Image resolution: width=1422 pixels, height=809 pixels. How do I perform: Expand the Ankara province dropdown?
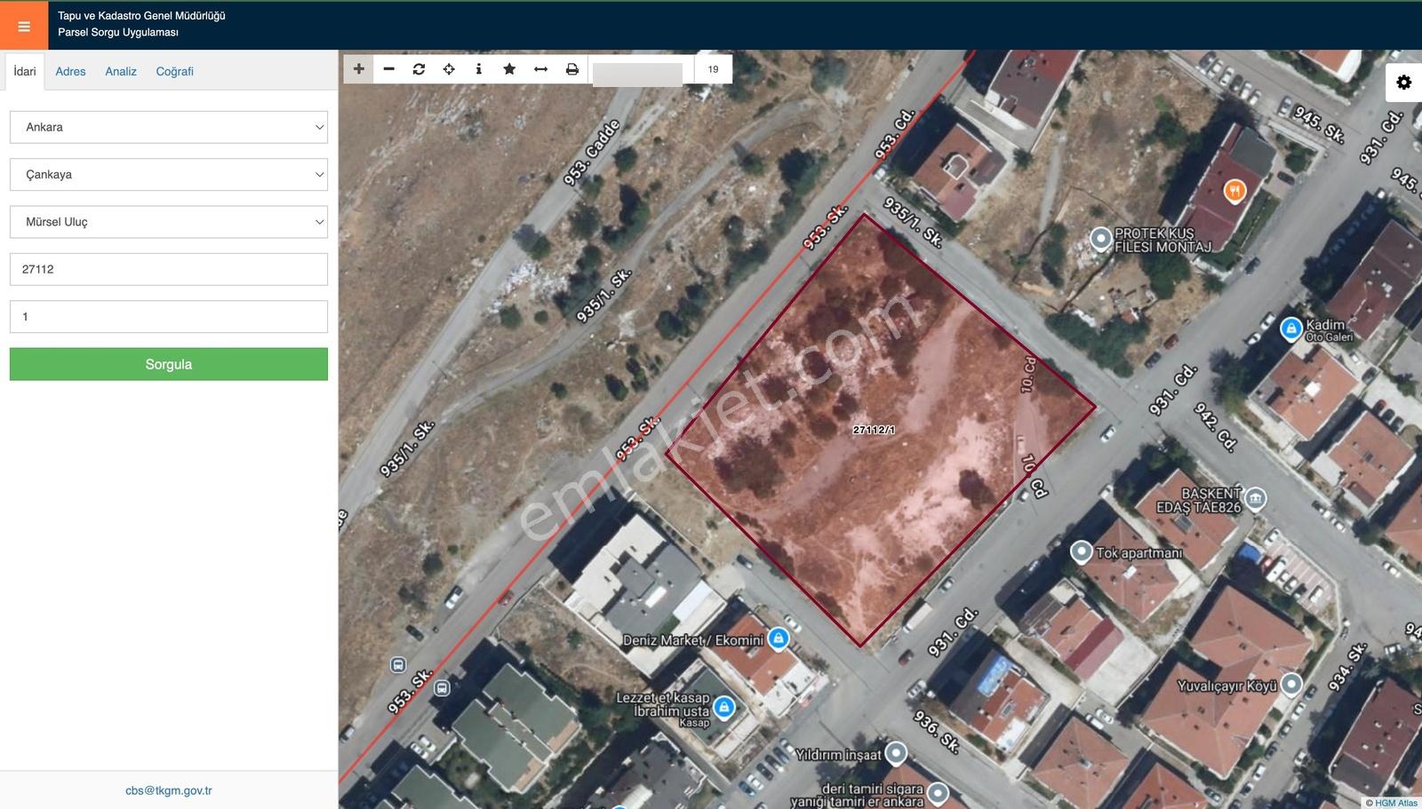(x=169, y=127)
